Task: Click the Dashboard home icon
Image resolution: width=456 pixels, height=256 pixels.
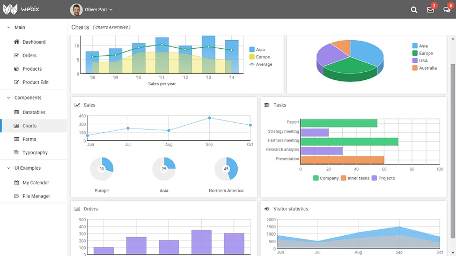Action: 17,42
